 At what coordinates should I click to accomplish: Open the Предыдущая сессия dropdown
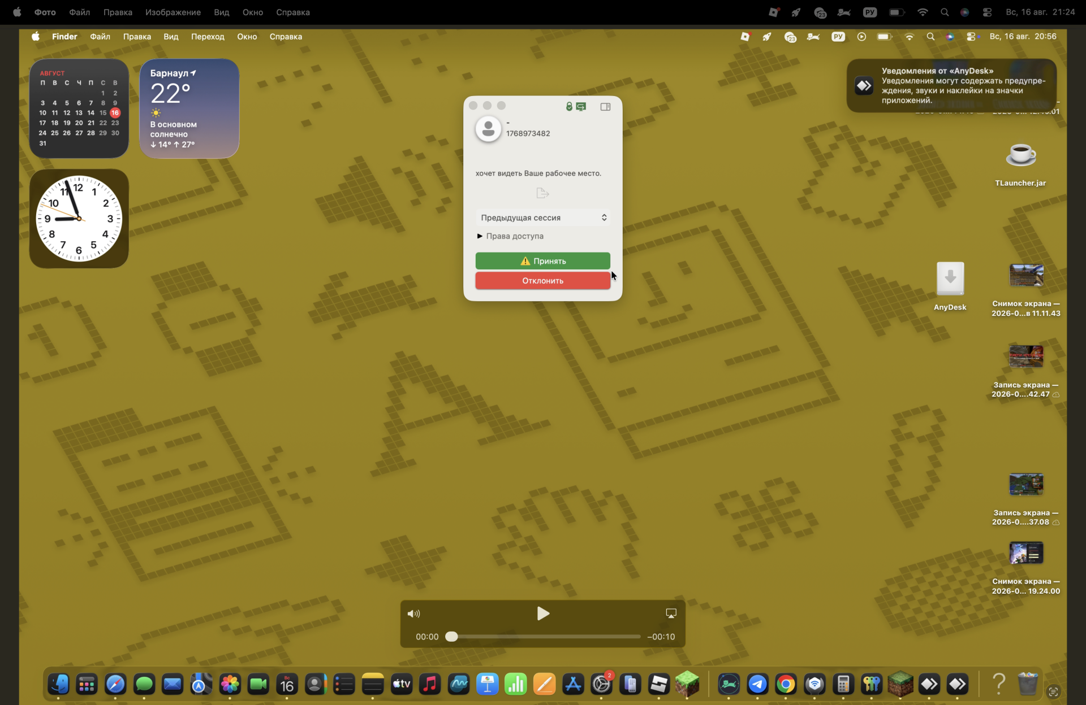pos(542,217)
